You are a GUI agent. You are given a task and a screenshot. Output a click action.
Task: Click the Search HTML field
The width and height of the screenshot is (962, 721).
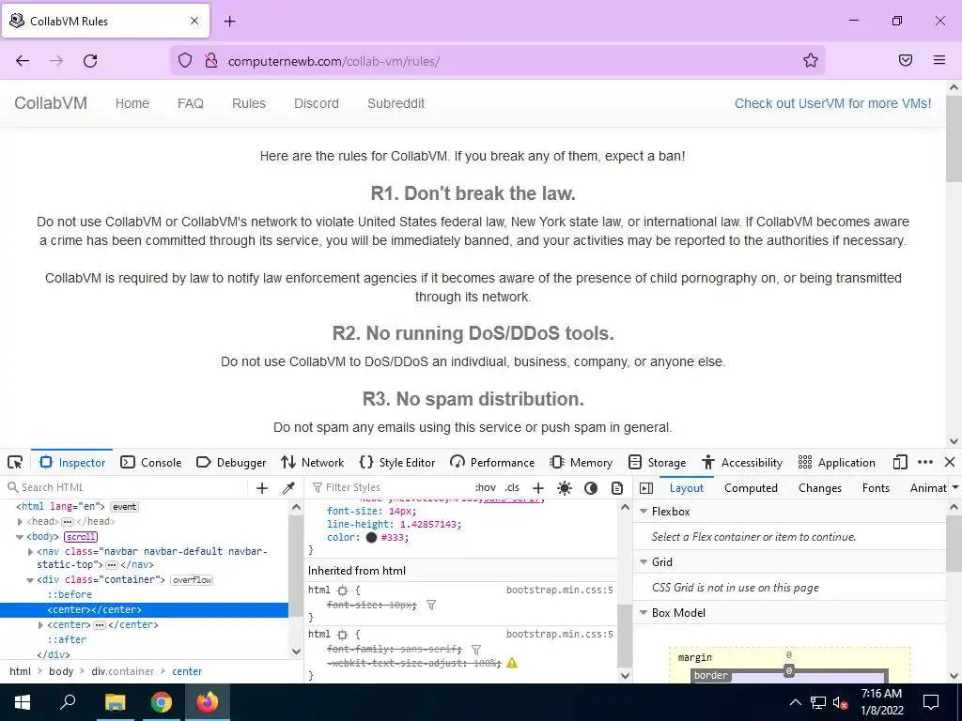tap(127, 487)
